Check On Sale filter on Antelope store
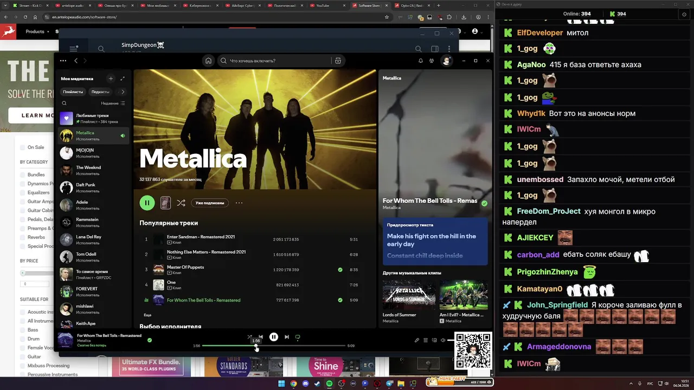Image resolution: width=694 pixels, height=390 pixels. coord(23,147)
